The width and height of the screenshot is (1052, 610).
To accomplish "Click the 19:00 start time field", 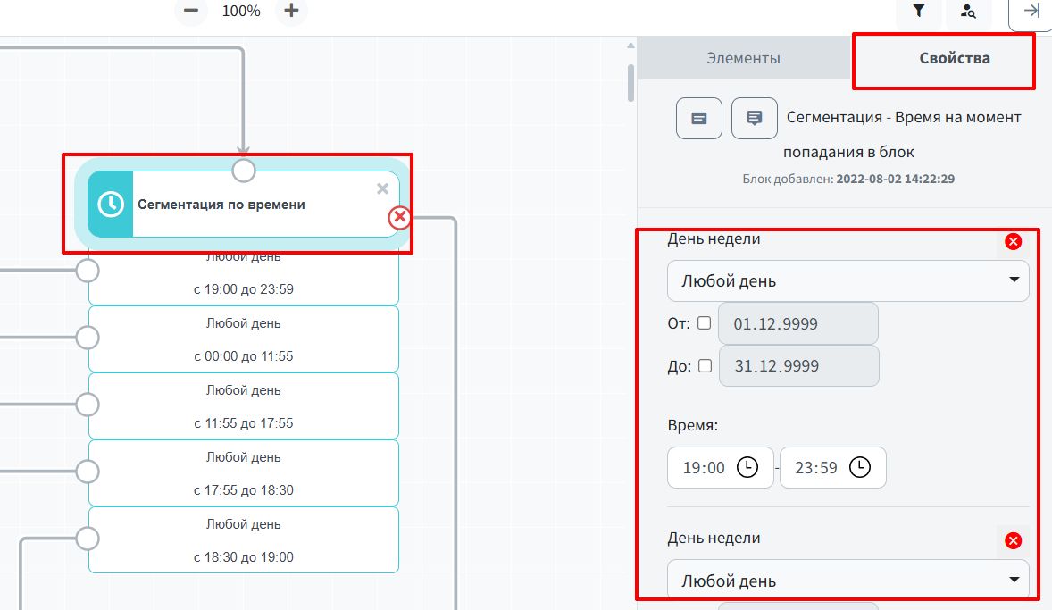I will [721, 467].
